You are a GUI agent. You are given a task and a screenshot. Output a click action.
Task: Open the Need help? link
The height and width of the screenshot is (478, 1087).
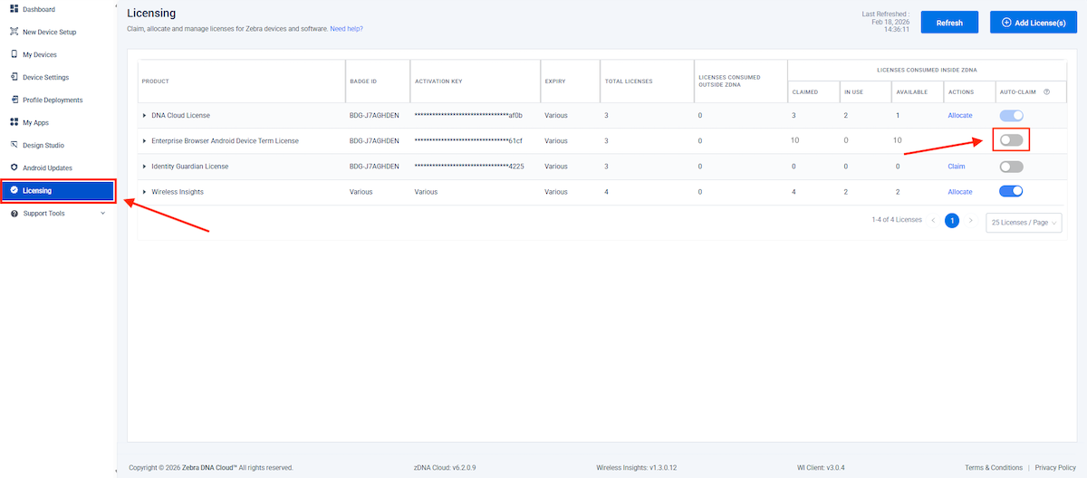pyautogui.click(x=346, y=29)
